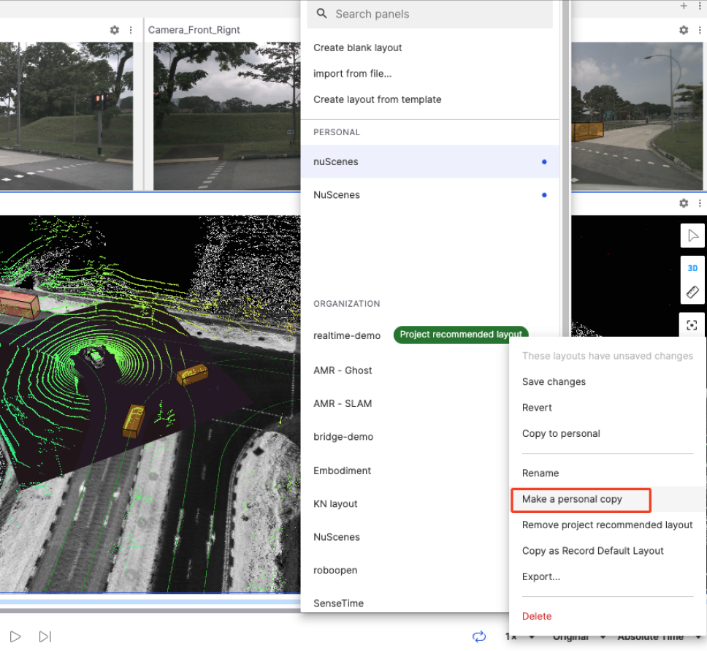Open the 1x playback speed dropdown

[520, 636]
